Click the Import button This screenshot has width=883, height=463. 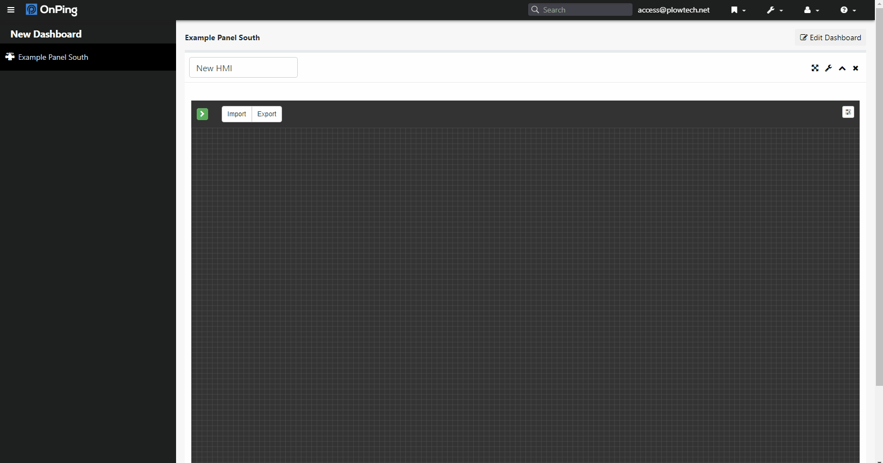[x=236, y=114]
